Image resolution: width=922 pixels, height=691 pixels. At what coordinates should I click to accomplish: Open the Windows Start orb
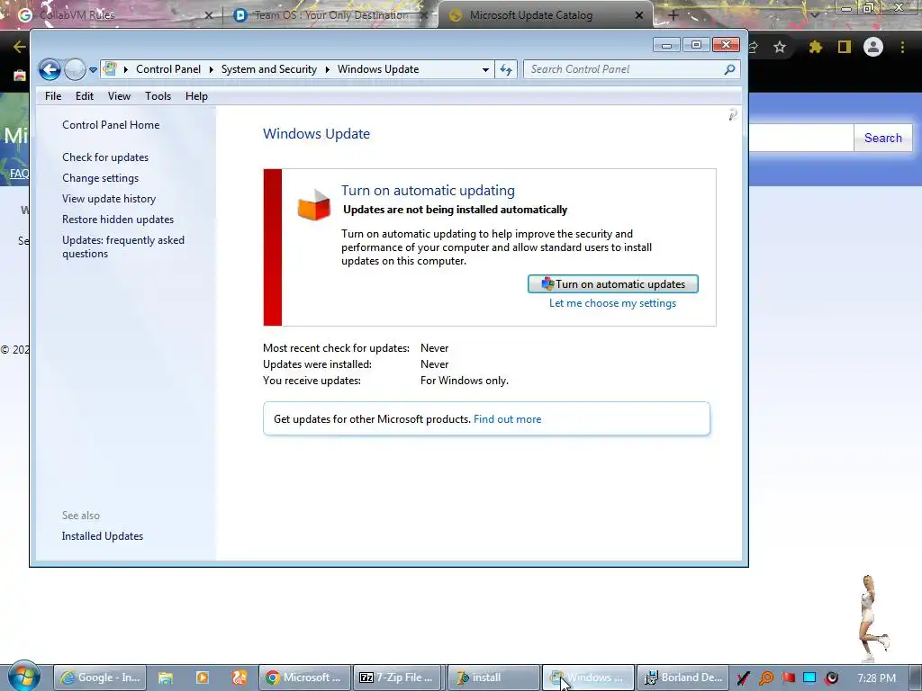coord(24,677)
